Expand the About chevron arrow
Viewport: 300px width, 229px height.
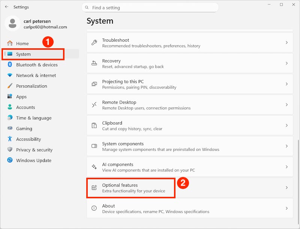pos(286,208)
